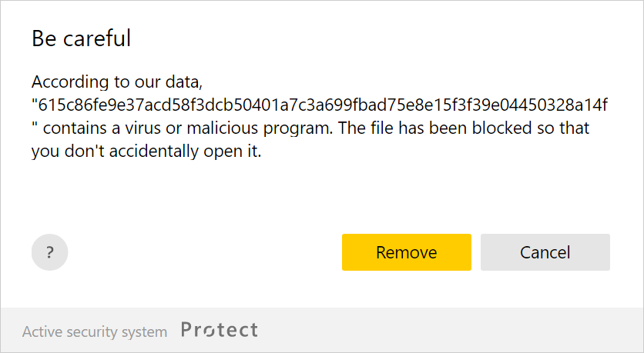
Task: Cancel the virus warning dialog
Action: (545, 252)
